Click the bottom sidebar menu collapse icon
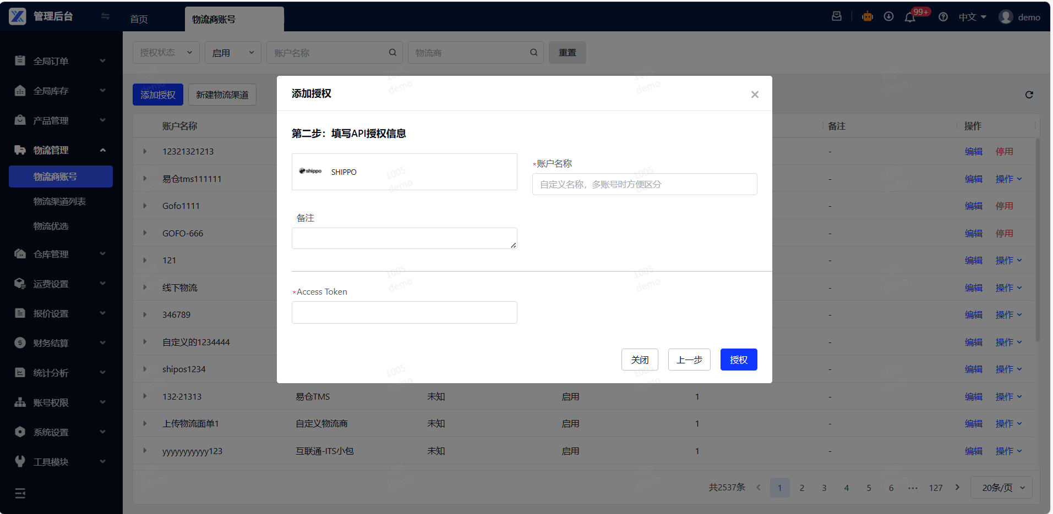Viewport: 1053px width, 514px height. [20, 493]
